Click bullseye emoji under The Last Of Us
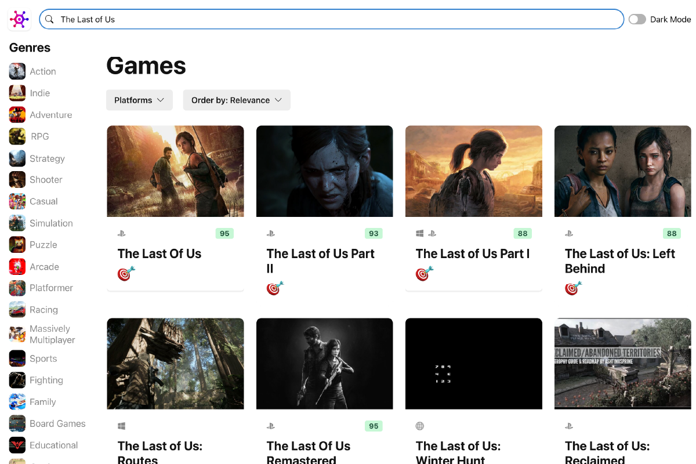 [126, 273]
